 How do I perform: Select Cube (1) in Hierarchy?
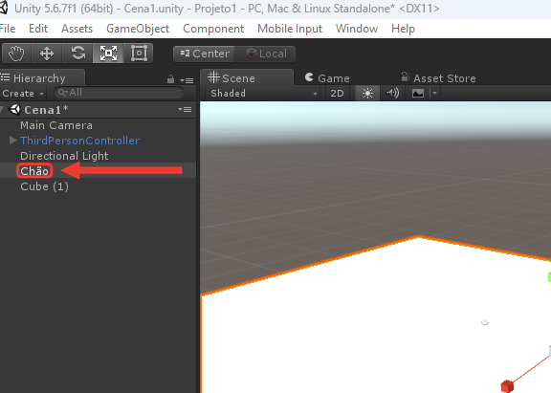(x=98, y=186)
